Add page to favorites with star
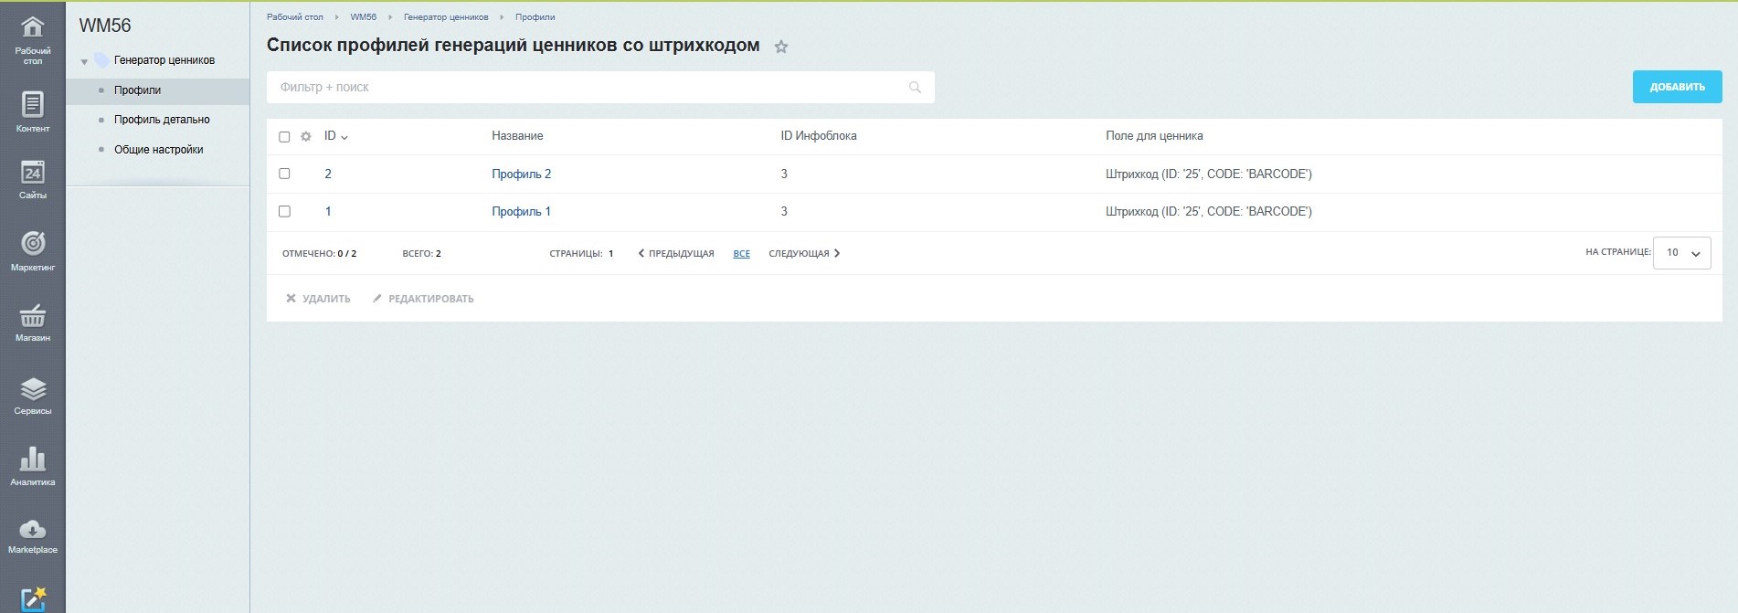 781,47
